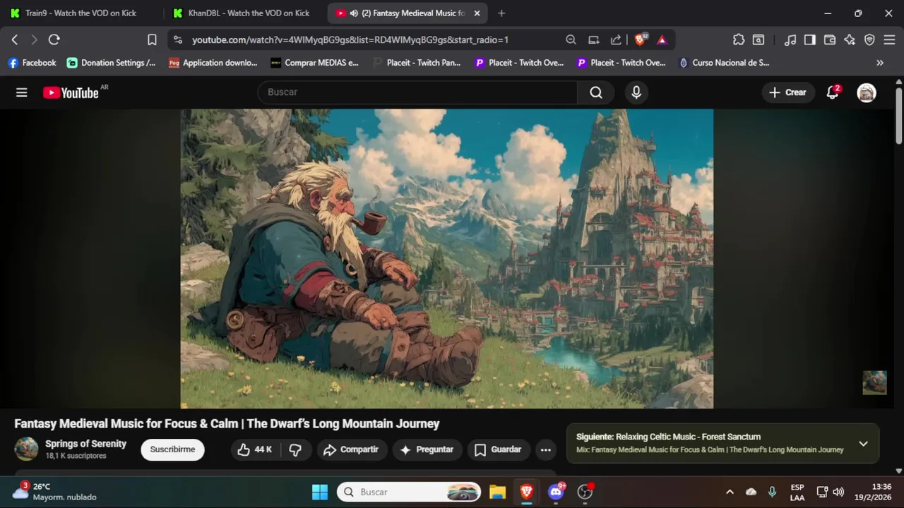904x508 pixels.
Task: Save video with Guardar button
Action: [498, 449]
